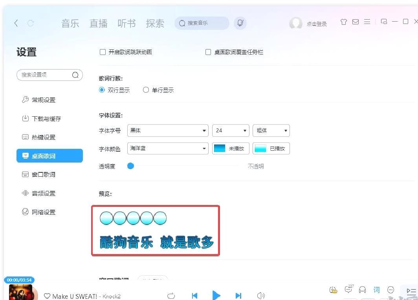Refresh the page with the reload icon
The height and width of the screenshot is (300, 418).
pyautogui.click(x=31, y=23)
